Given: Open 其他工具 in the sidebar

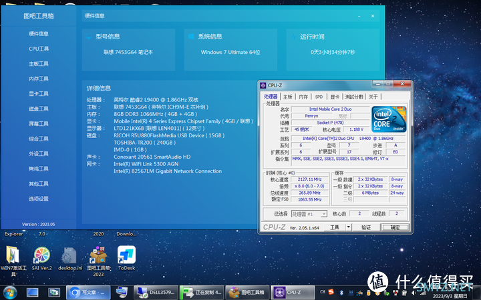Looking at the screenshot, I should [x=39, y=184].
